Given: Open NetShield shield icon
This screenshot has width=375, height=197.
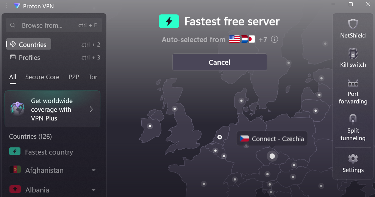Looking at the screenshot, I should (353, 25).
